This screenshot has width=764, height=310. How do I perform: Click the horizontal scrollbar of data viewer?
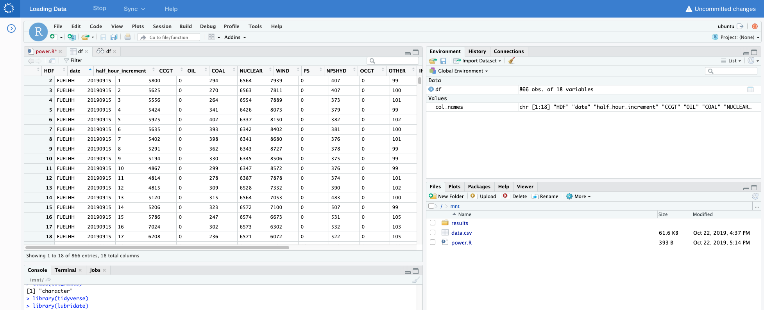point(157,247)
